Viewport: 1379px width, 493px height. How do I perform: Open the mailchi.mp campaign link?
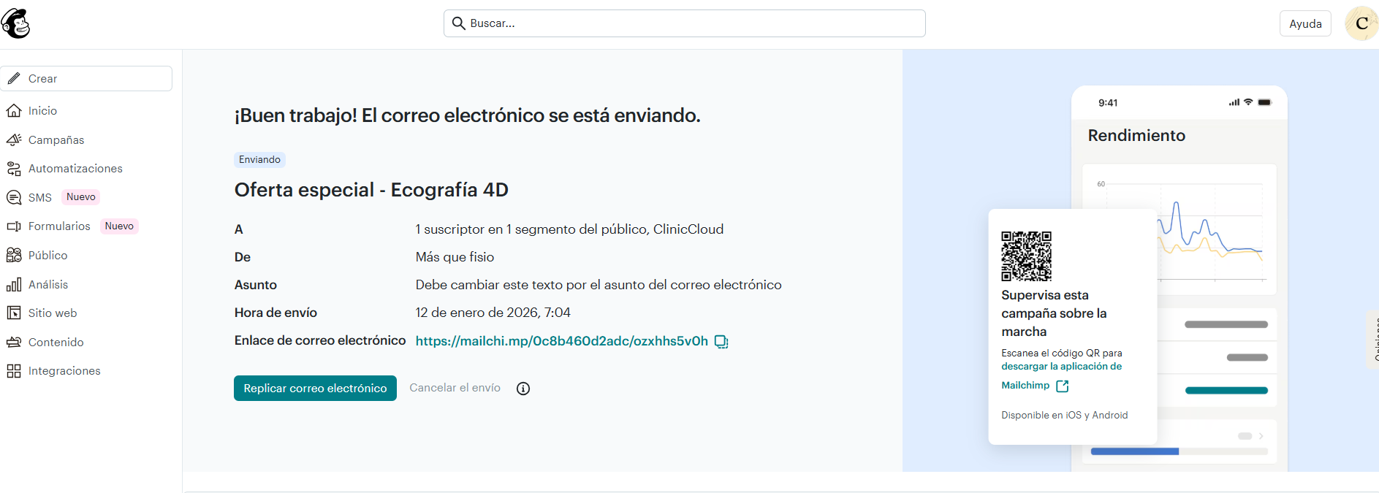point(561,341)
